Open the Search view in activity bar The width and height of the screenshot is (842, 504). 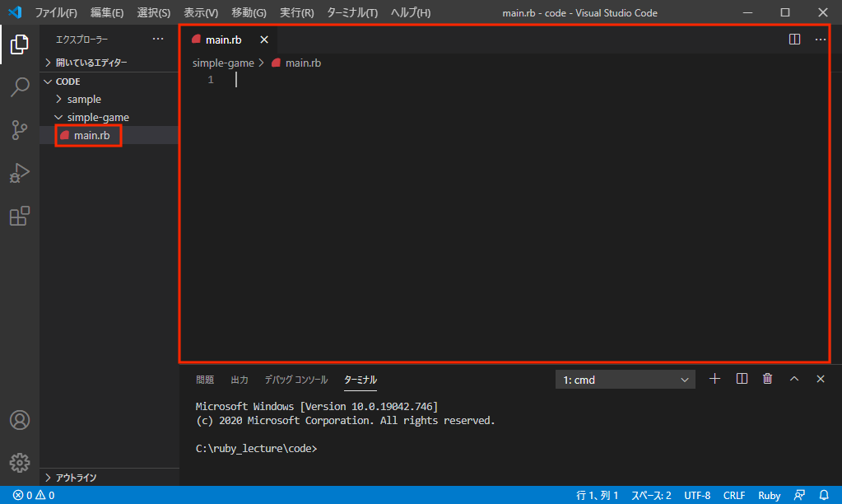pos(20,87)
